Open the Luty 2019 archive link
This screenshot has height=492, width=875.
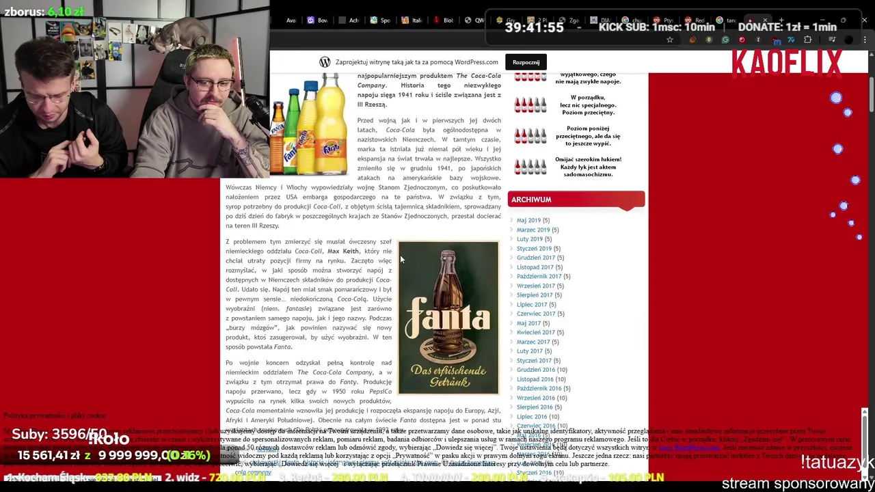[530, 239]
